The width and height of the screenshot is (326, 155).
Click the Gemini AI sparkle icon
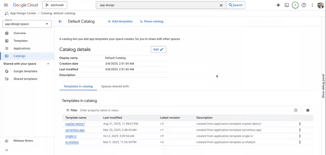point(278,5)
